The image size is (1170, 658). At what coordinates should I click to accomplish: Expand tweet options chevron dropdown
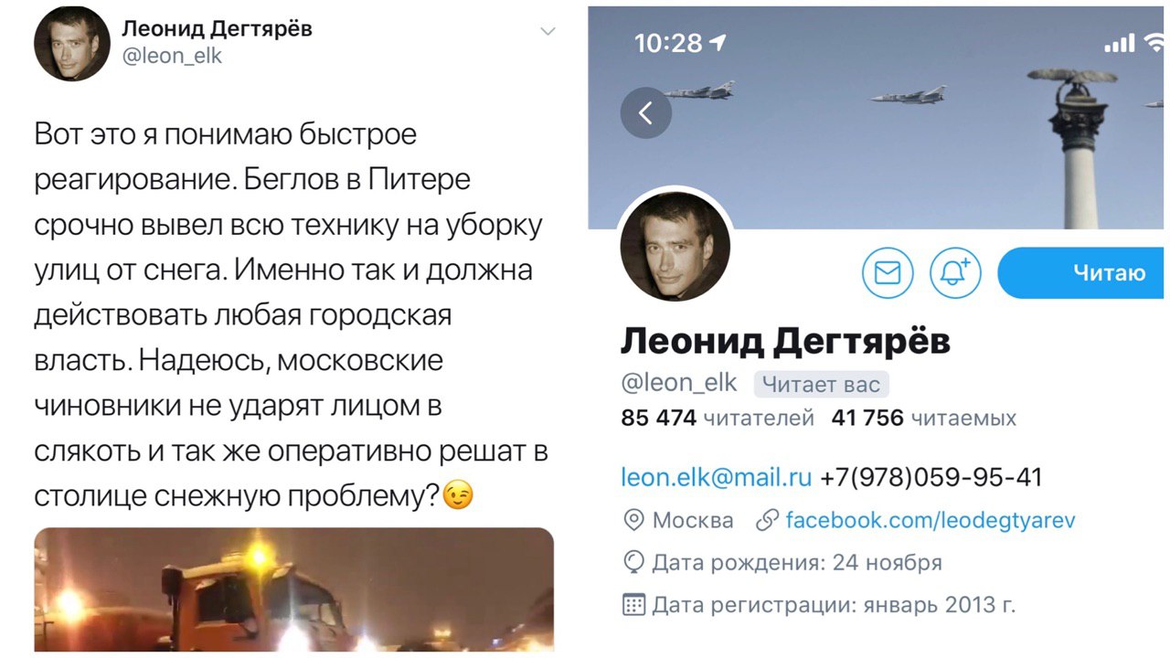[548, 31]
